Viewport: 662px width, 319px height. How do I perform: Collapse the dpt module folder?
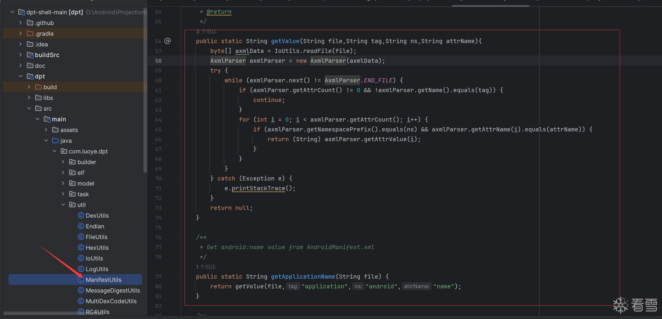click(x=21, y=76)
